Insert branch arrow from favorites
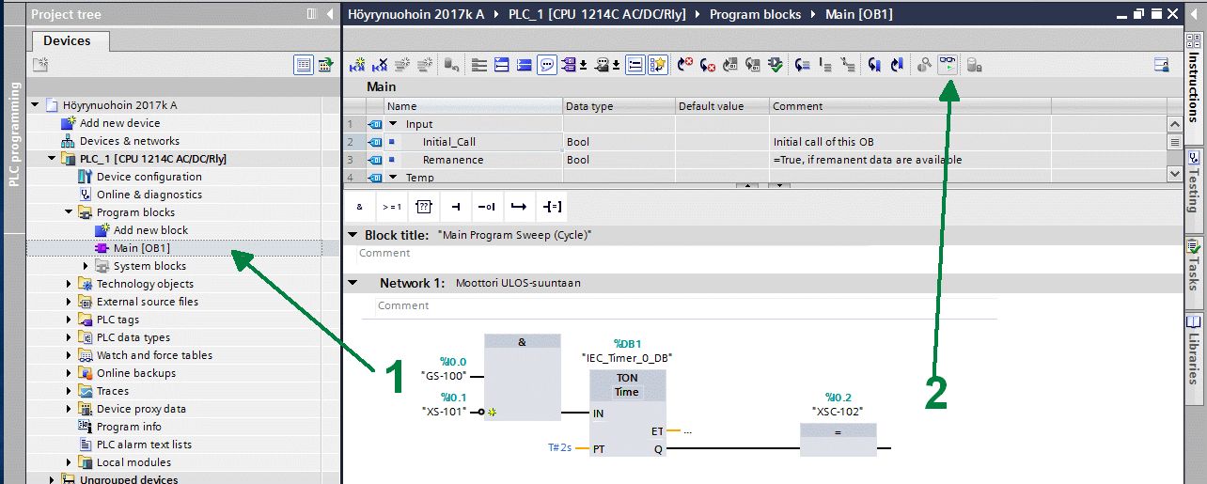 click(518, 206)
